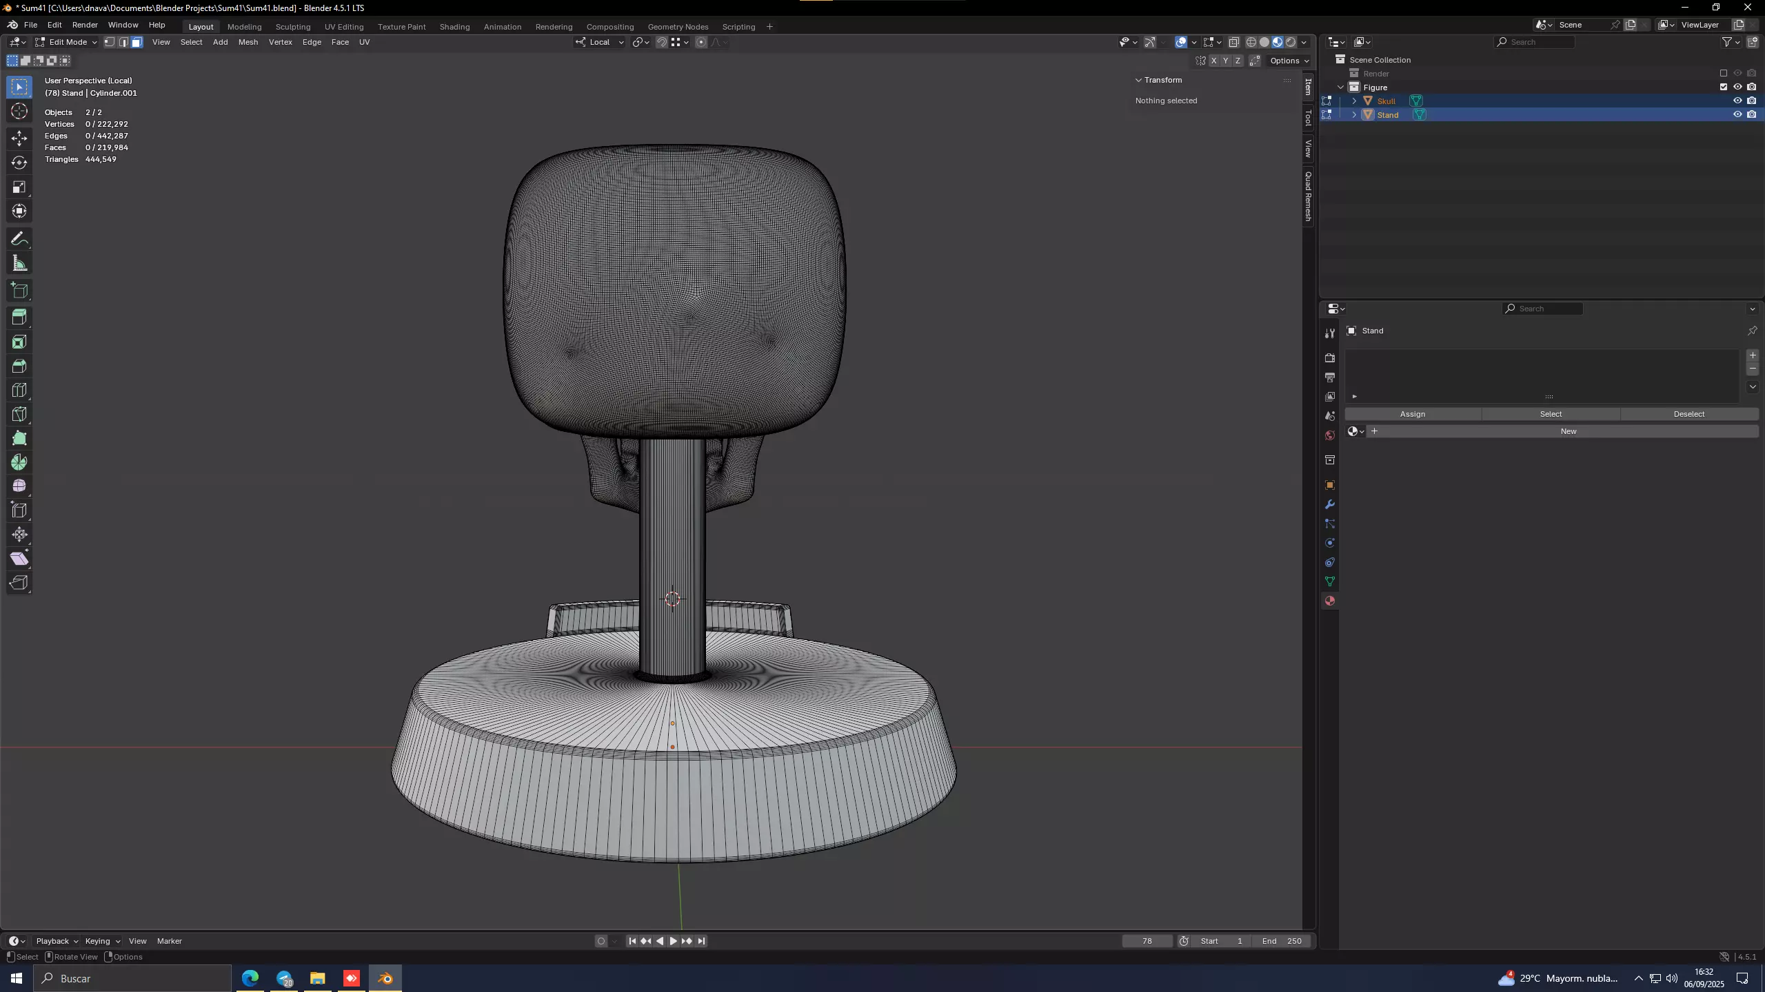Image resolution: width=1765 pixels, height=992 pixels.
Task: Switch to face select mode
Action: pos(137,42)
